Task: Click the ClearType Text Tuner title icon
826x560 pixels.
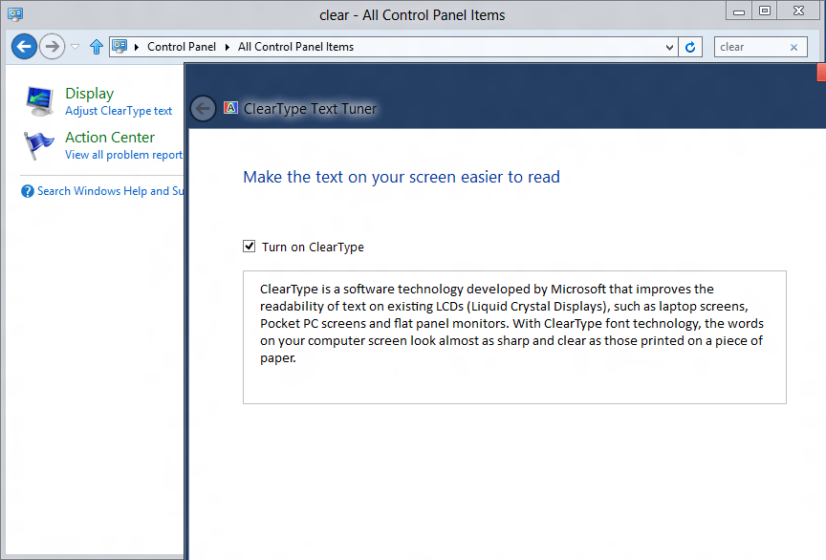Action: pos(230,108)
